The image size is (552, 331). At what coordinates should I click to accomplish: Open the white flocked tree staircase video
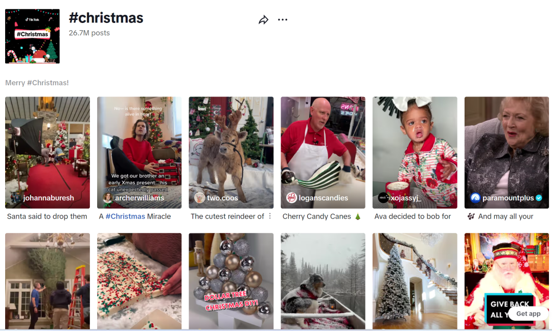tap(415, 280)
